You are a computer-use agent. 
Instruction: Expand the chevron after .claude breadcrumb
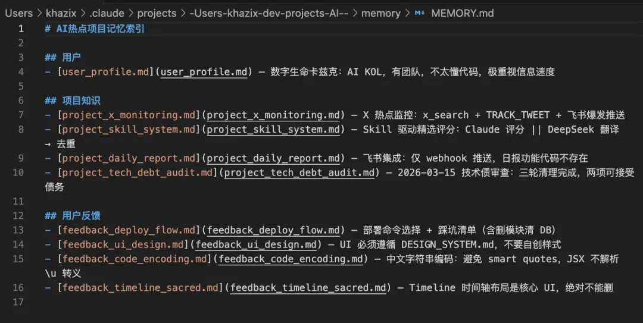pyautogui.click(x=131, y=13)
